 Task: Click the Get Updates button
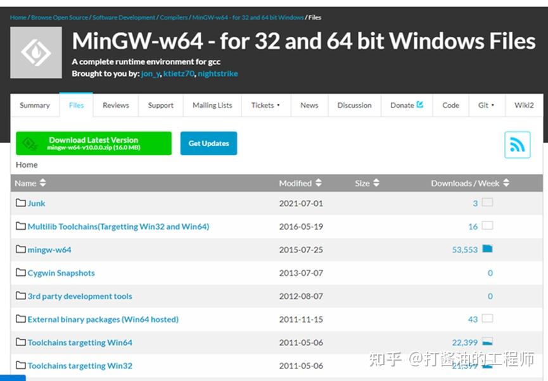click(x=208, y=143)
